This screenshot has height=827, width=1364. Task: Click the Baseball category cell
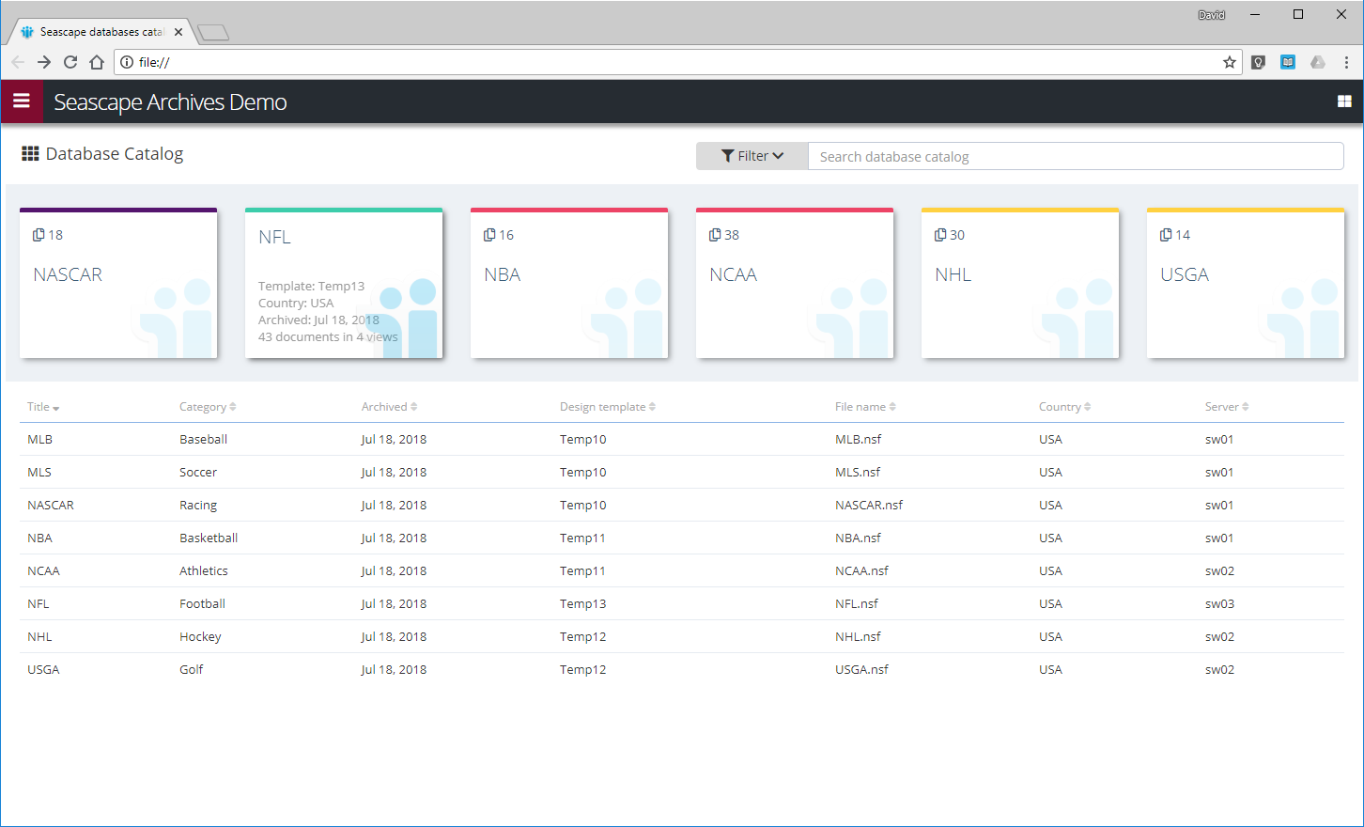(204, 439)
